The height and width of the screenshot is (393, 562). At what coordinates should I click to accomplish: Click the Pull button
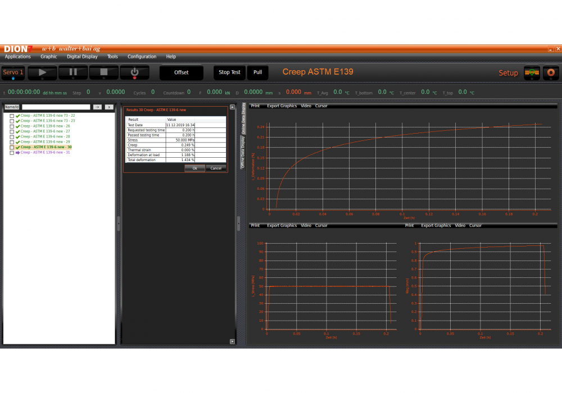(258, 72)
